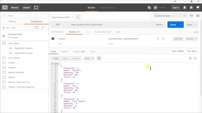This screenshot has height=113, width=202.
Task: Open the JSON format dropdown
Action: (x=89, y=58)
